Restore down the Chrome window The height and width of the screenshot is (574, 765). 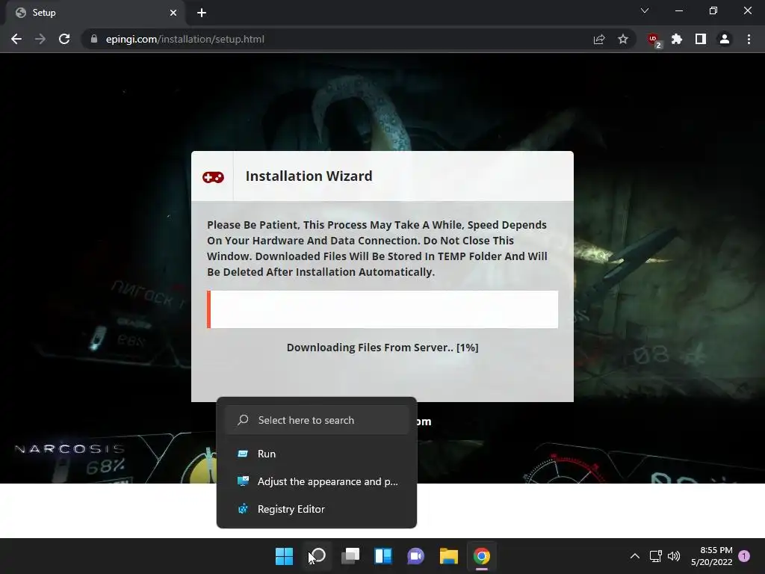coord(713,10)
